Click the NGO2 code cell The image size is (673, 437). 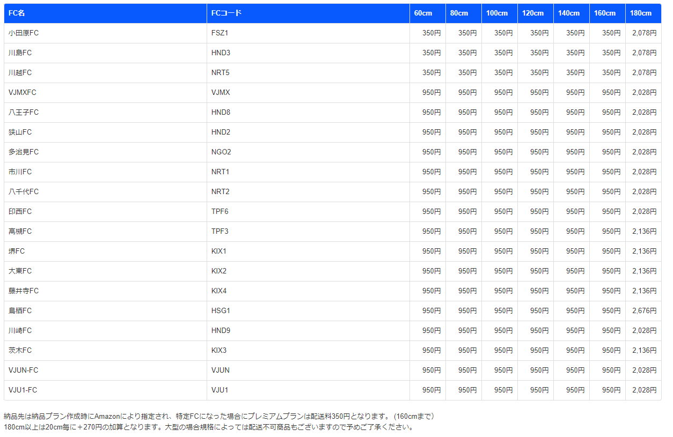pos(221,152)
